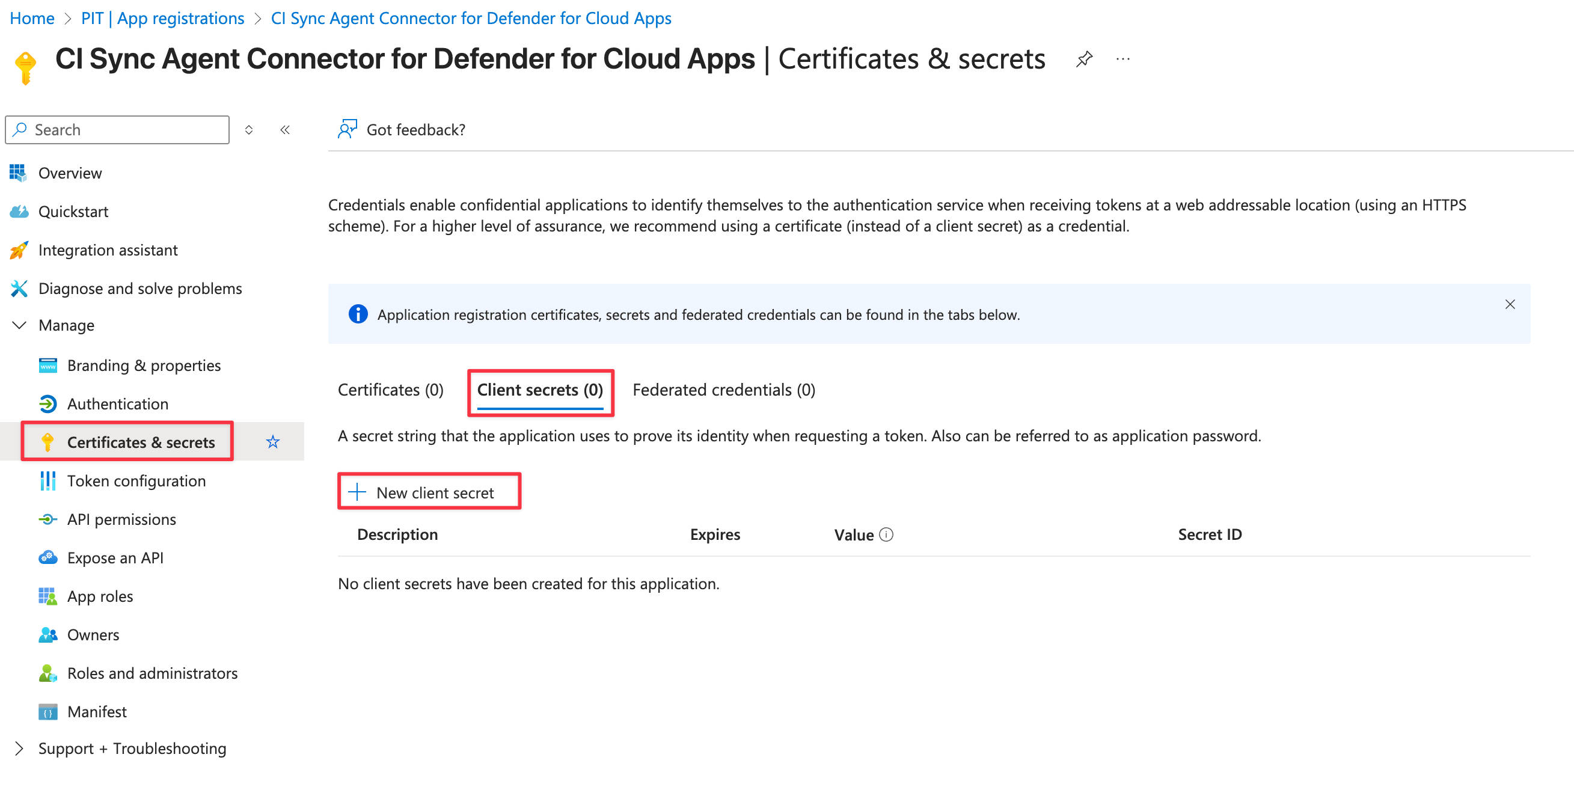Screen dimensions: 1574x796
Task: Open Expose an API
Action: (115, 558)
